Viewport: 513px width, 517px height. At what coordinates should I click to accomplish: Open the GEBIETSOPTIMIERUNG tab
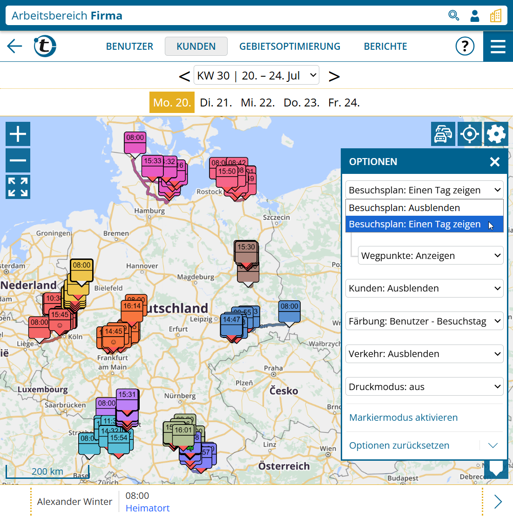point(290,46)
